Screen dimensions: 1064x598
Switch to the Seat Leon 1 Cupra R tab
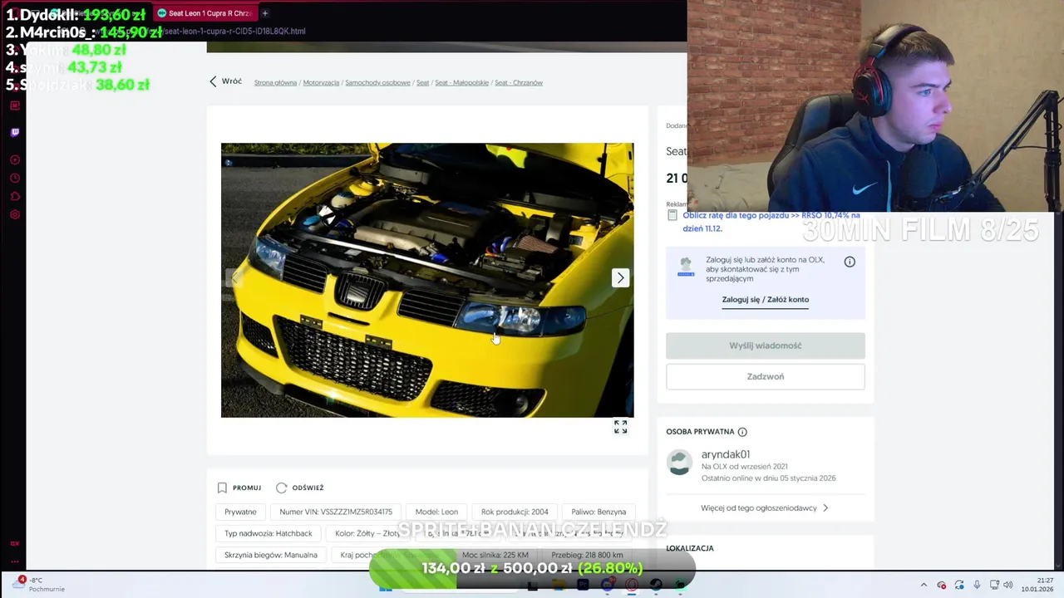[205, 13]
